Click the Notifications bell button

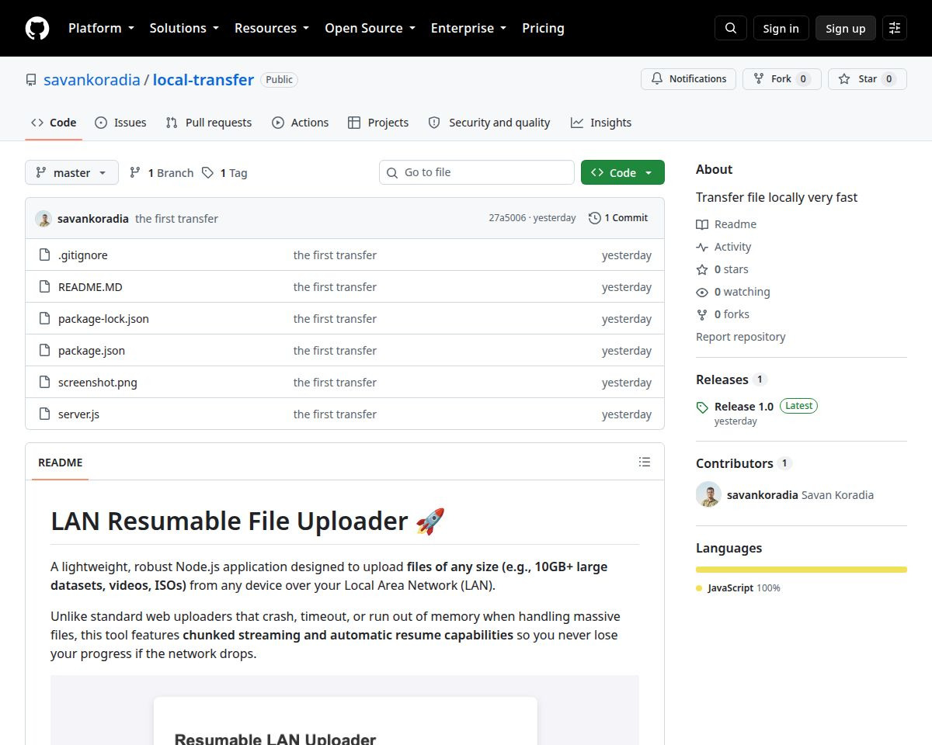[x=688, y=79]
